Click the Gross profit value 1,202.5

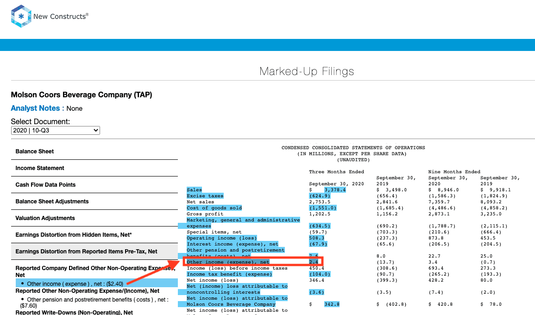tap(320, 214)
